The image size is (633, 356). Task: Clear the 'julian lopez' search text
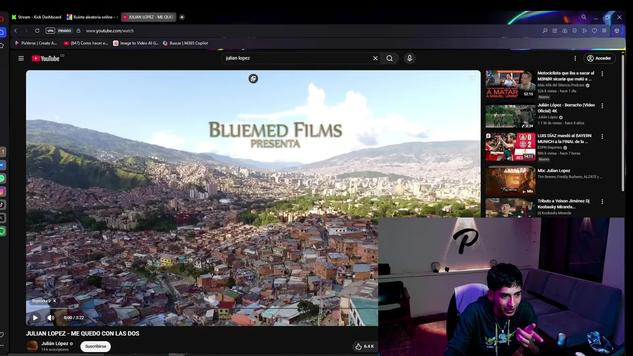coord(375,58)
